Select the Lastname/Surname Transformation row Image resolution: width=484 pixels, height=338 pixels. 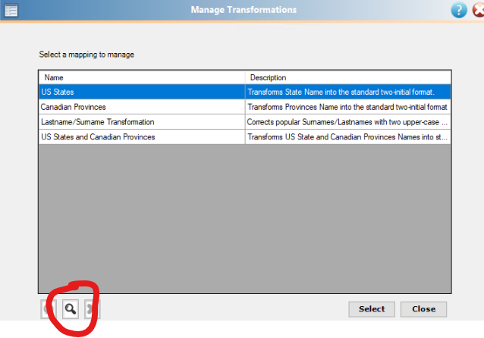pyautogui.click(x=245, y=122)
